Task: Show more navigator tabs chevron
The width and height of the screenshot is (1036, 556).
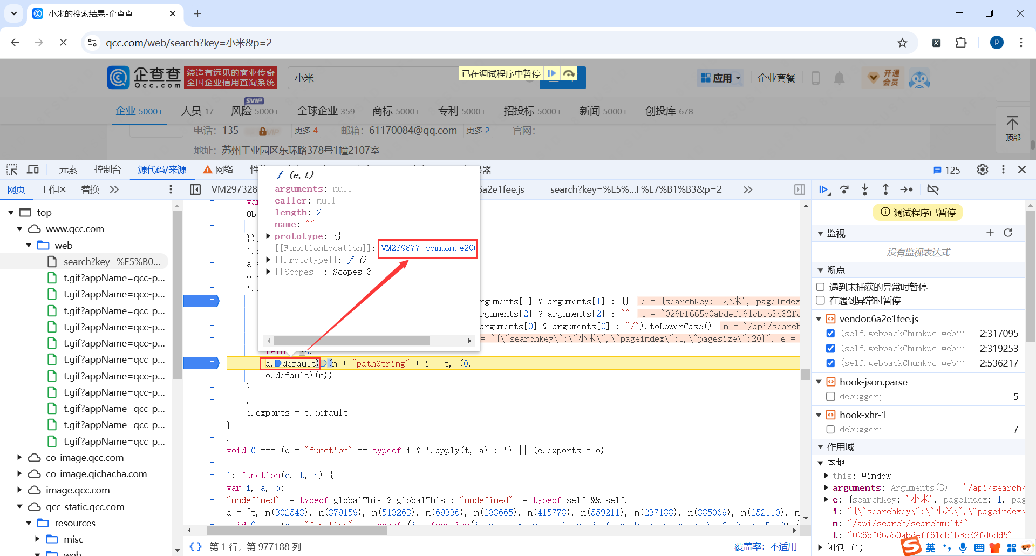Action: point(114,189)
